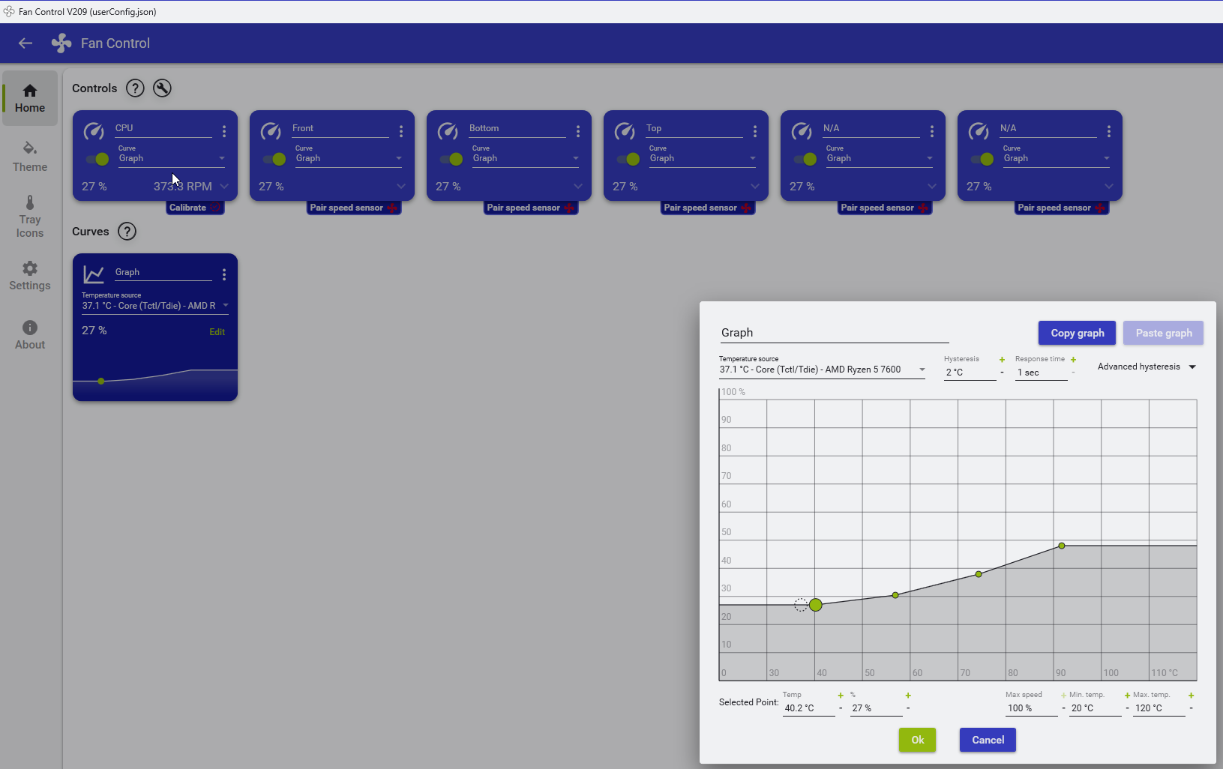This screenshot has height=769, width=1223.
Task: Open the CPU card Curve dropdown
Action: coord(172,158)
